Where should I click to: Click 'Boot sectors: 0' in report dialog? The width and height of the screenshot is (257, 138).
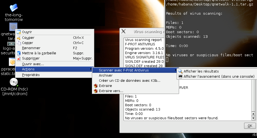138,105
